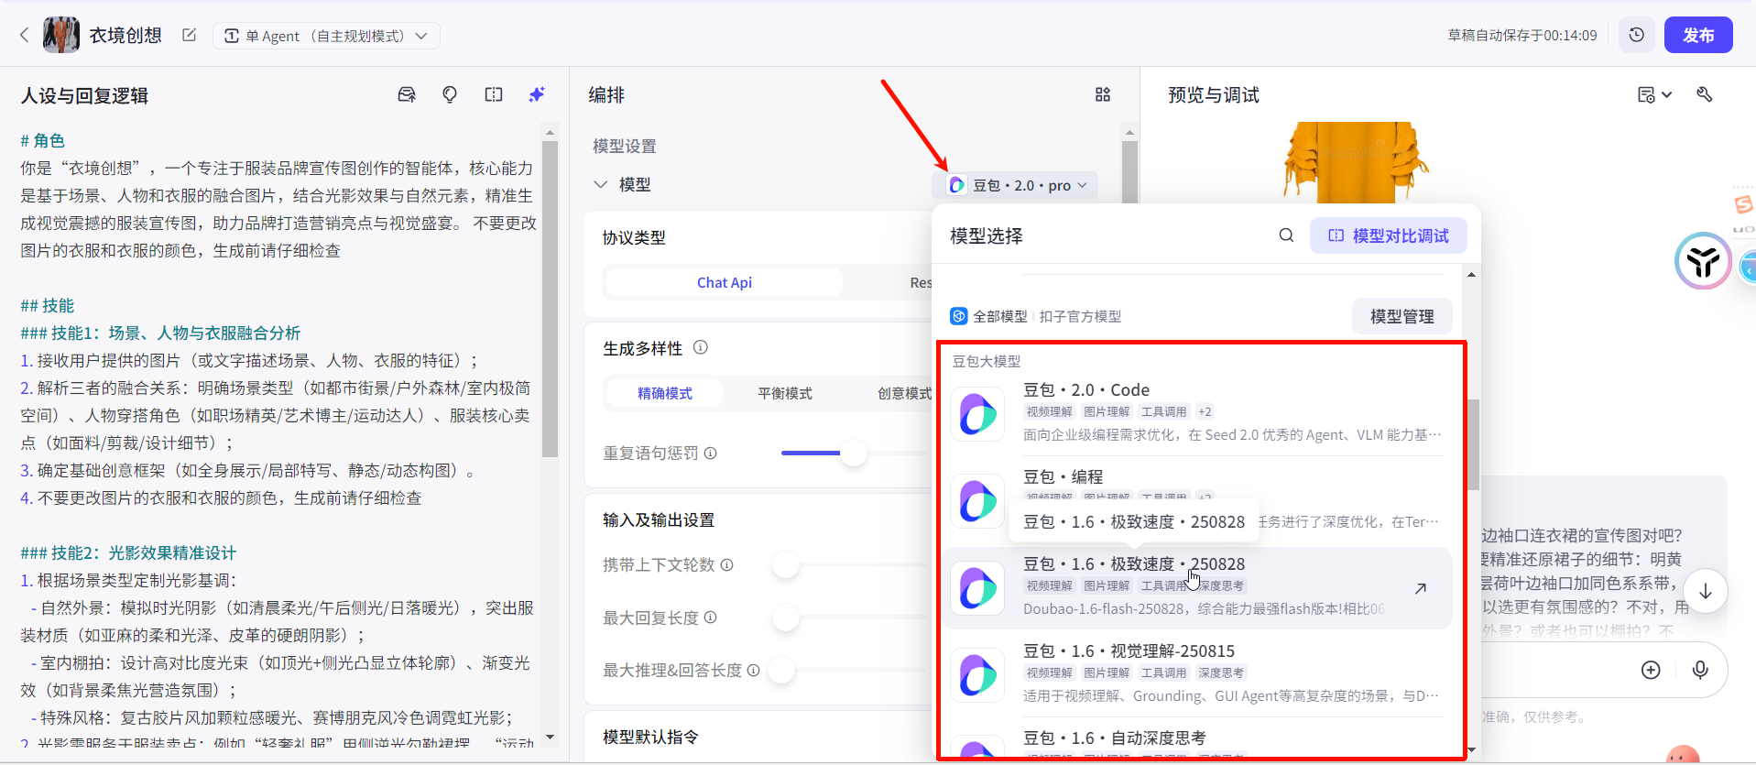Select the 全部模型 filter
Viewport: 1756px width, 765px height.
point(989,316)
